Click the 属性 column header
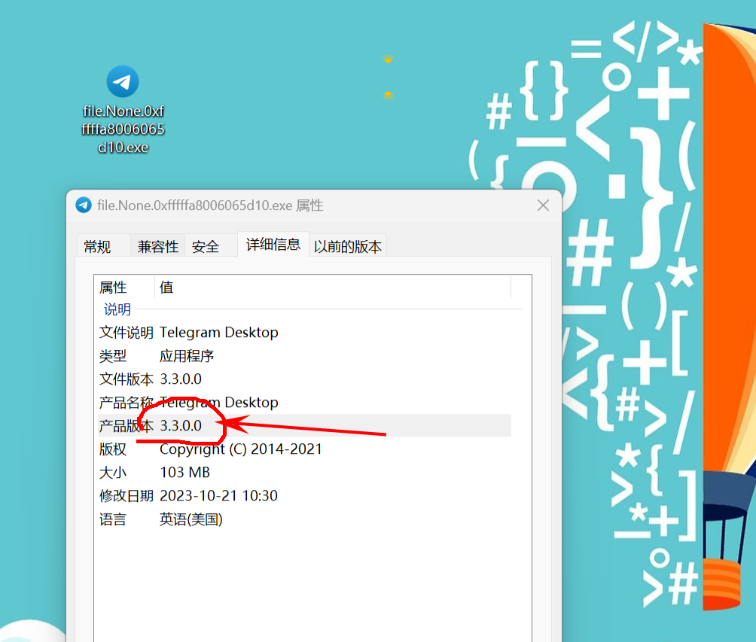 coord(125,288)
